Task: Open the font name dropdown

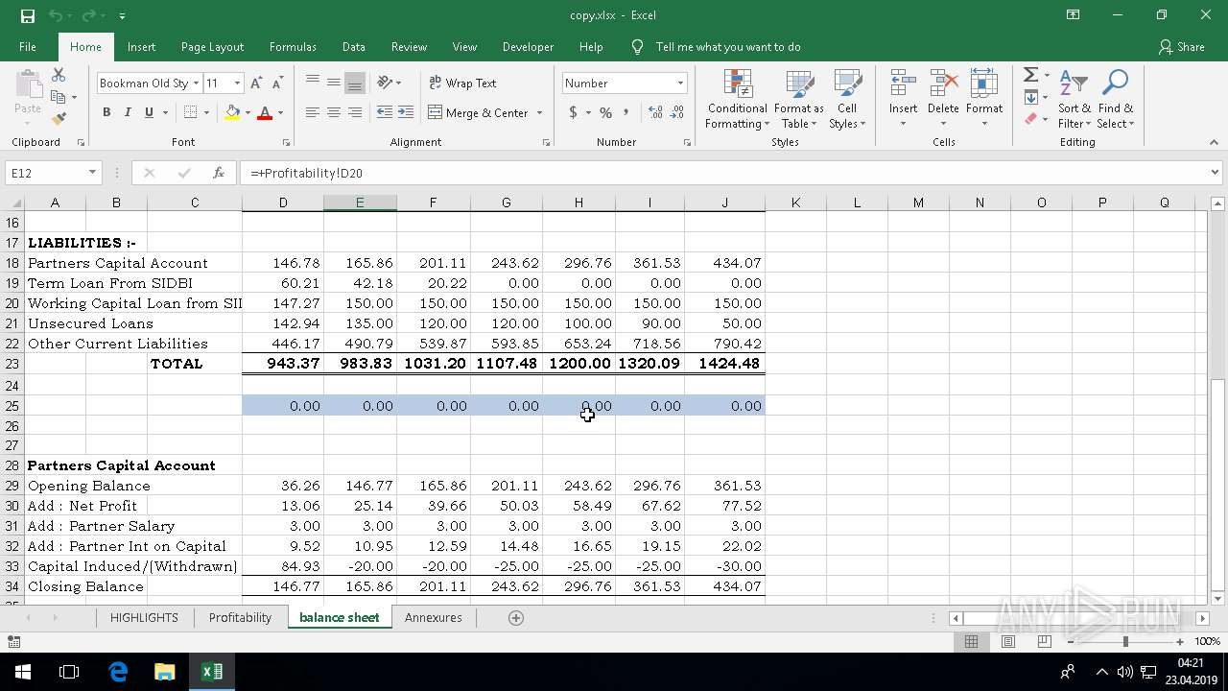Action: [196, 83]
